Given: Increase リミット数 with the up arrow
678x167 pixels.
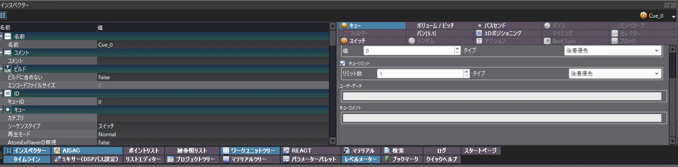Looking at the screenshot, I should 467,71.
